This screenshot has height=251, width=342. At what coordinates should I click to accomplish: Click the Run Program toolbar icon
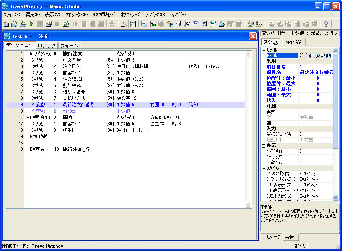[49, 24]
